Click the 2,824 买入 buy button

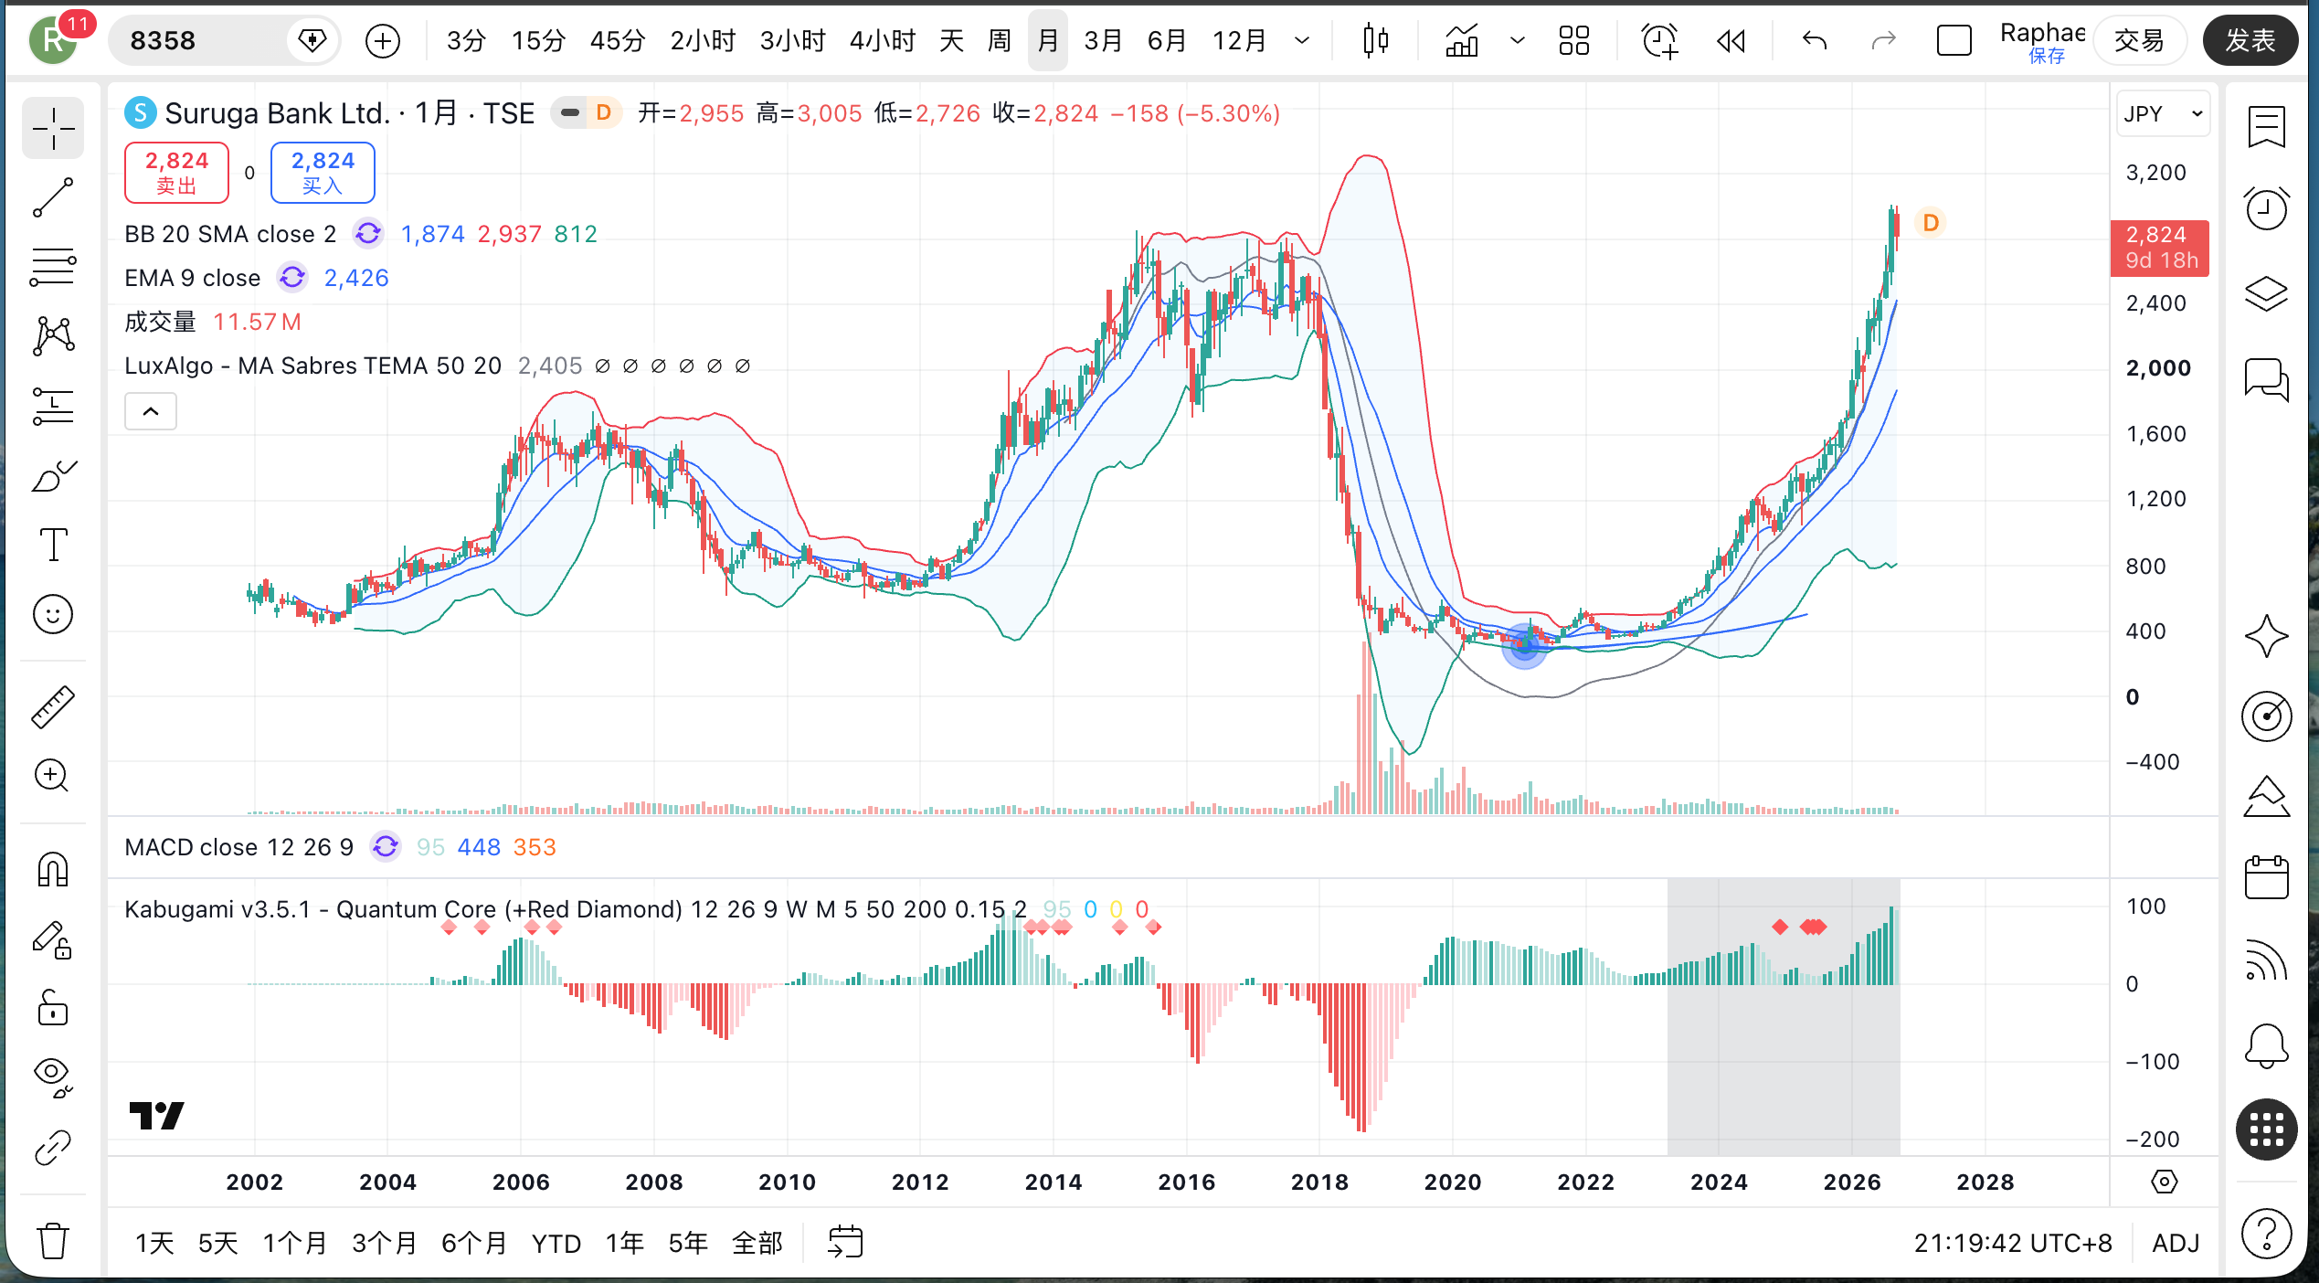pyautogui.click(x=323, y=173)
